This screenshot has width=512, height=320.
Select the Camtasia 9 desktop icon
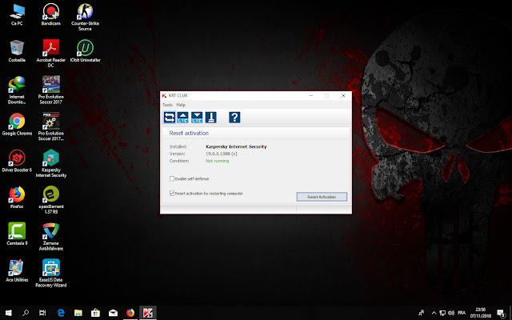17,234
